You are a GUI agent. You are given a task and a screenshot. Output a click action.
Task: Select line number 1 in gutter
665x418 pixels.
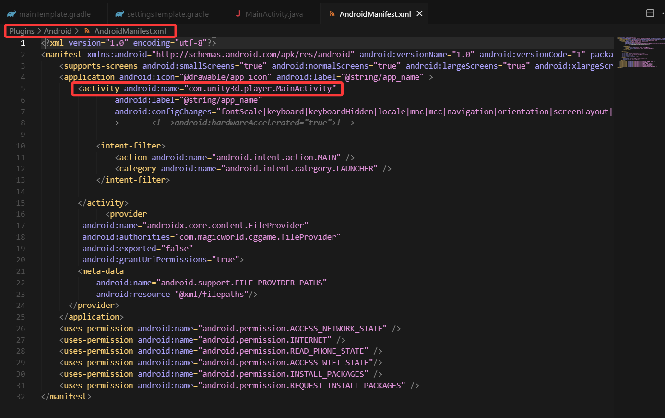(23, 43)
